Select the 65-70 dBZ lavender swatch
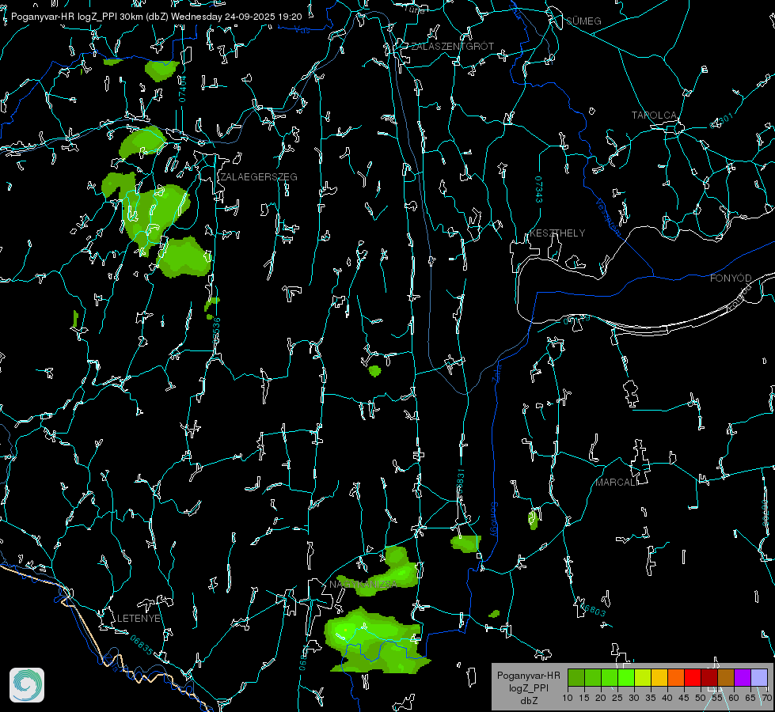The image size is (775, 712). point(759,677)
